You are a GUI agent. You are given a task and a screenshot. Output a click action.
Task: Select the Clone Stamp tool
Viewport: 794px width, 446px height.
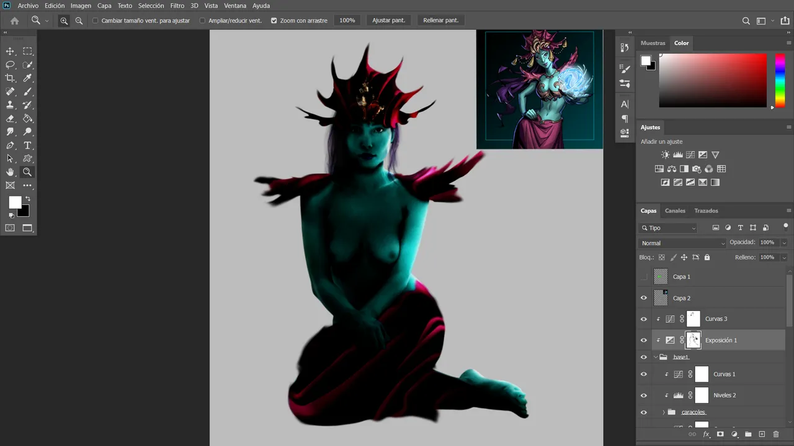[10, 105]
